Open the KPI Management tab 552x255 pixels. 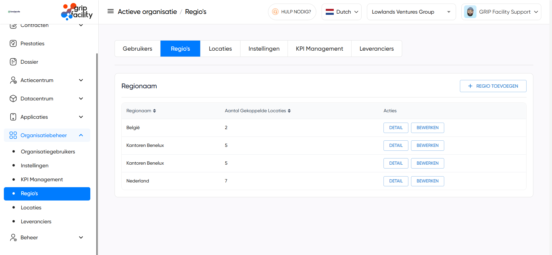(x=319, y=49)
